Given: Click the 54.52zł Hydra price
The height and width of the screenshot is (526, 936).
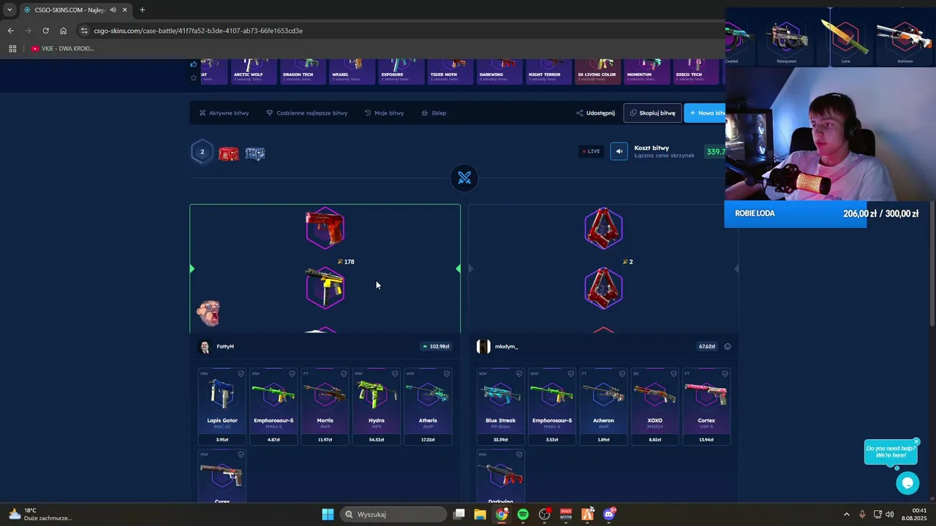Looking at the screenshot, I should tap(377, 440).
